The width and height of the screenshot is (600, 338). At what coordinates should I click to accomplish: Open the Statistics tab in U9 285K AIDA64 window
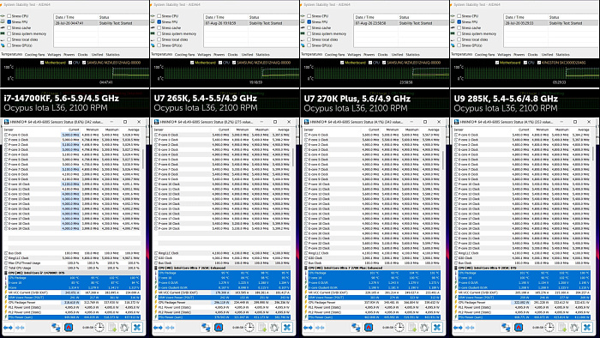click(562, 55)
